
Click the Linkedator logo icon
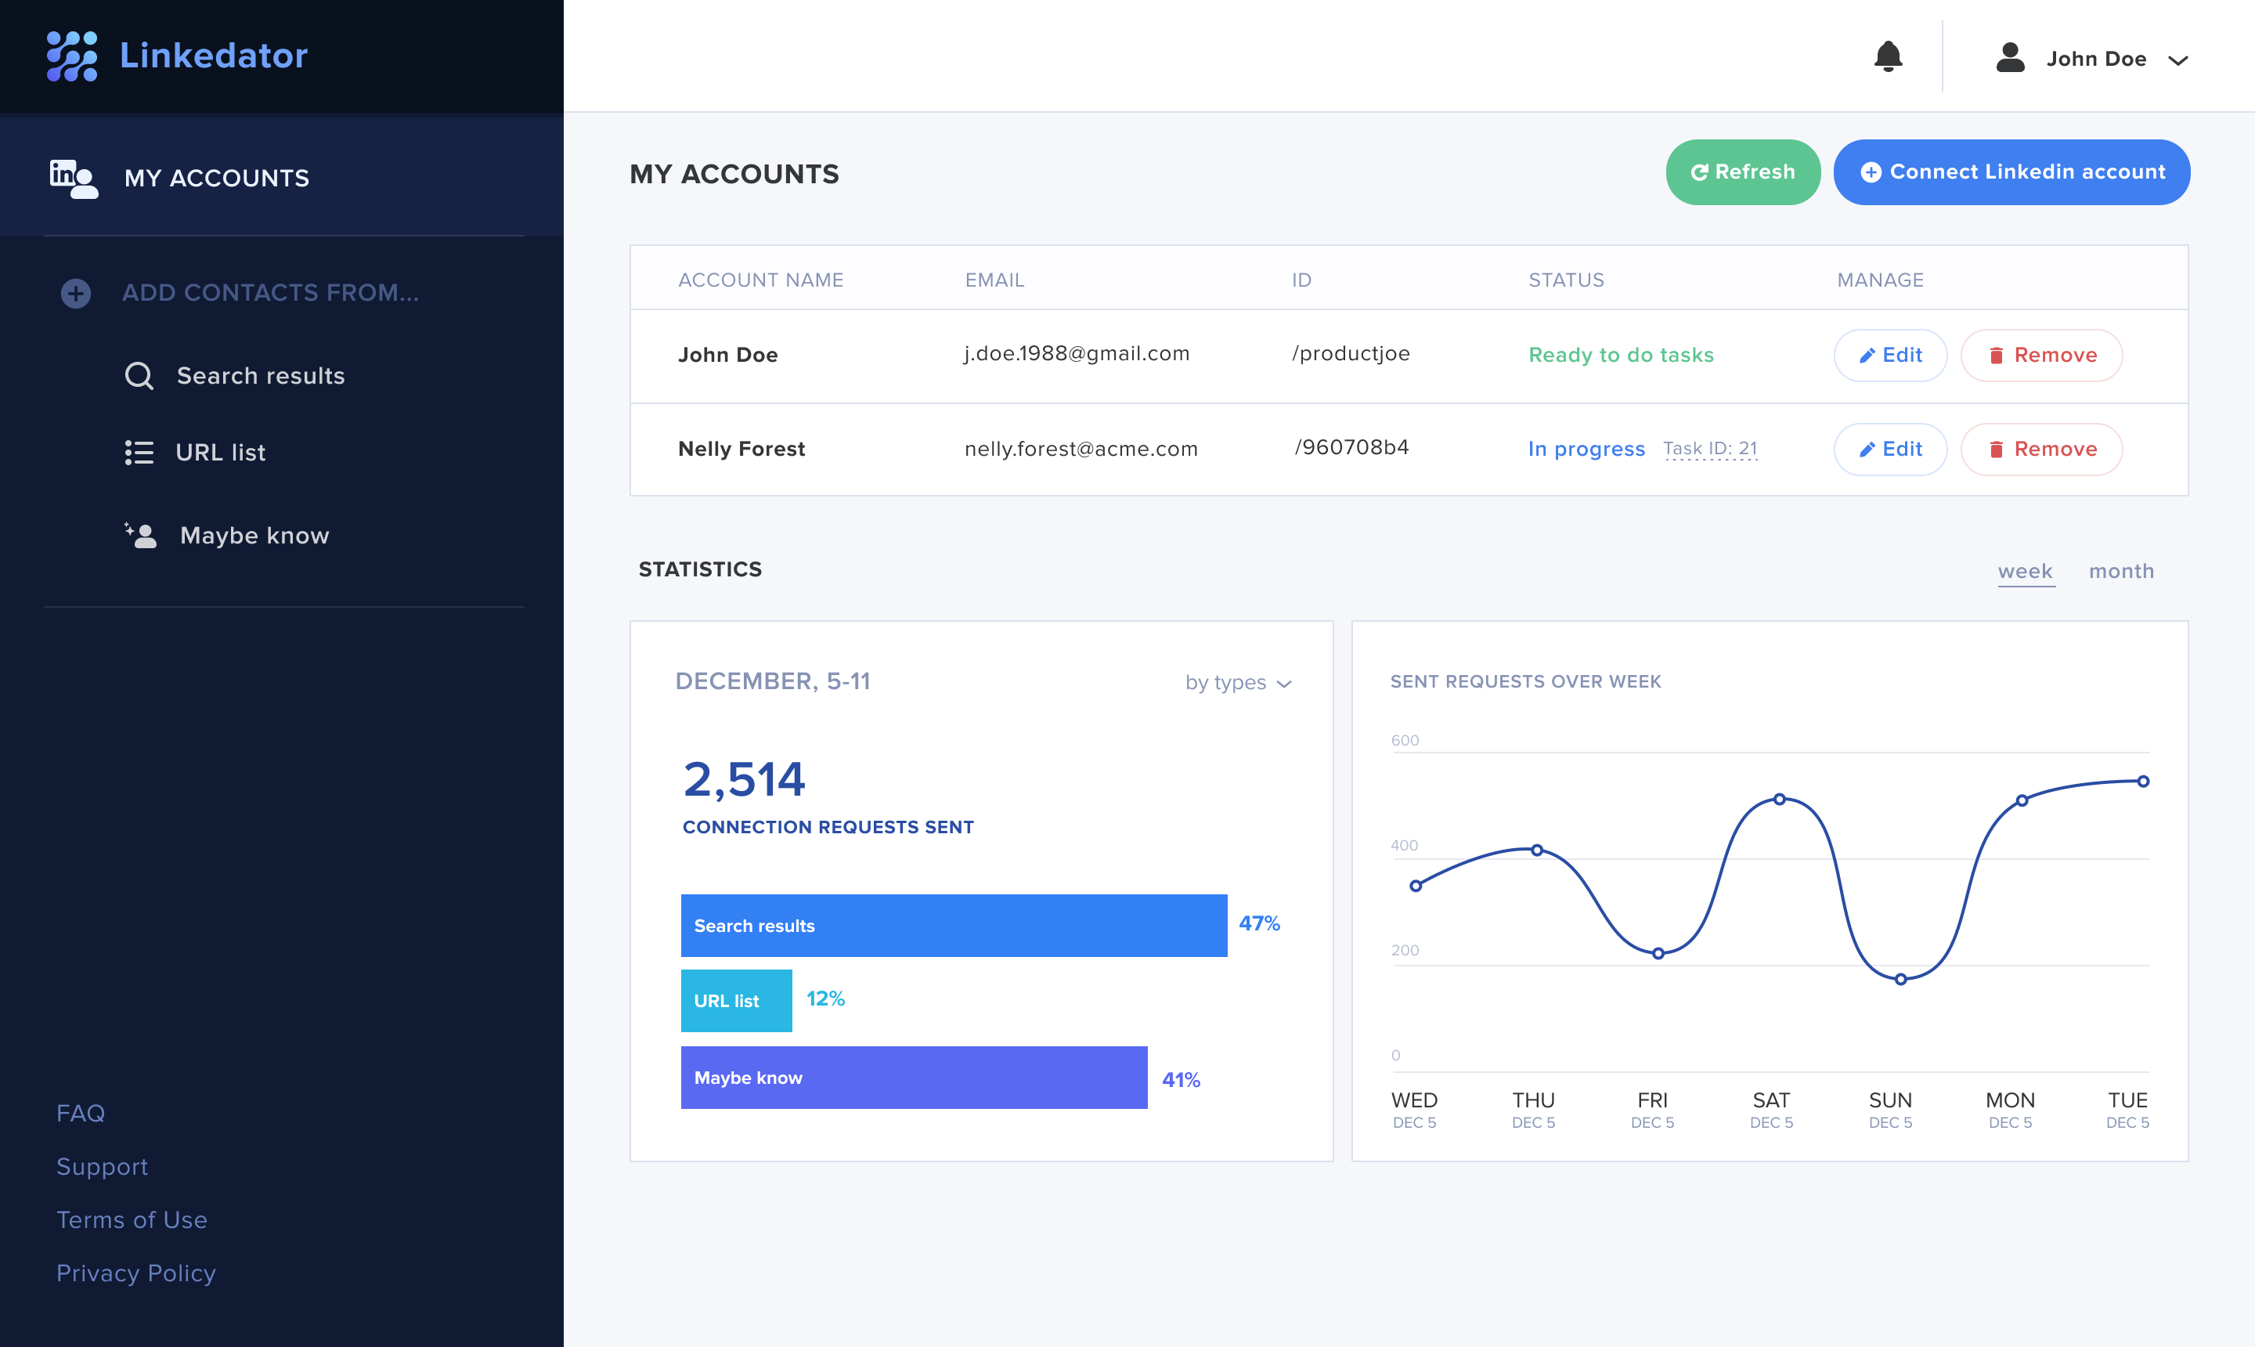coord(72,56)
